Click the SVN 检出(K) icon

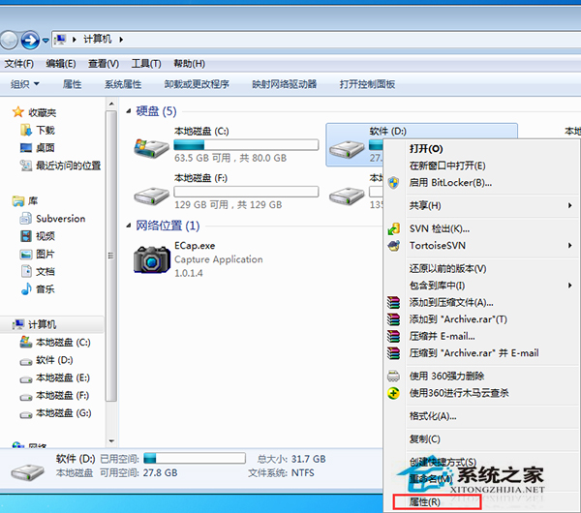393,228
